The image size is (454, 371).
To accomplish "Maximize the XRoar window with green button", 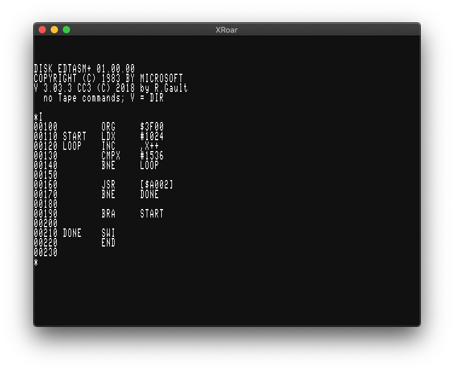I will tap(66, 30).
